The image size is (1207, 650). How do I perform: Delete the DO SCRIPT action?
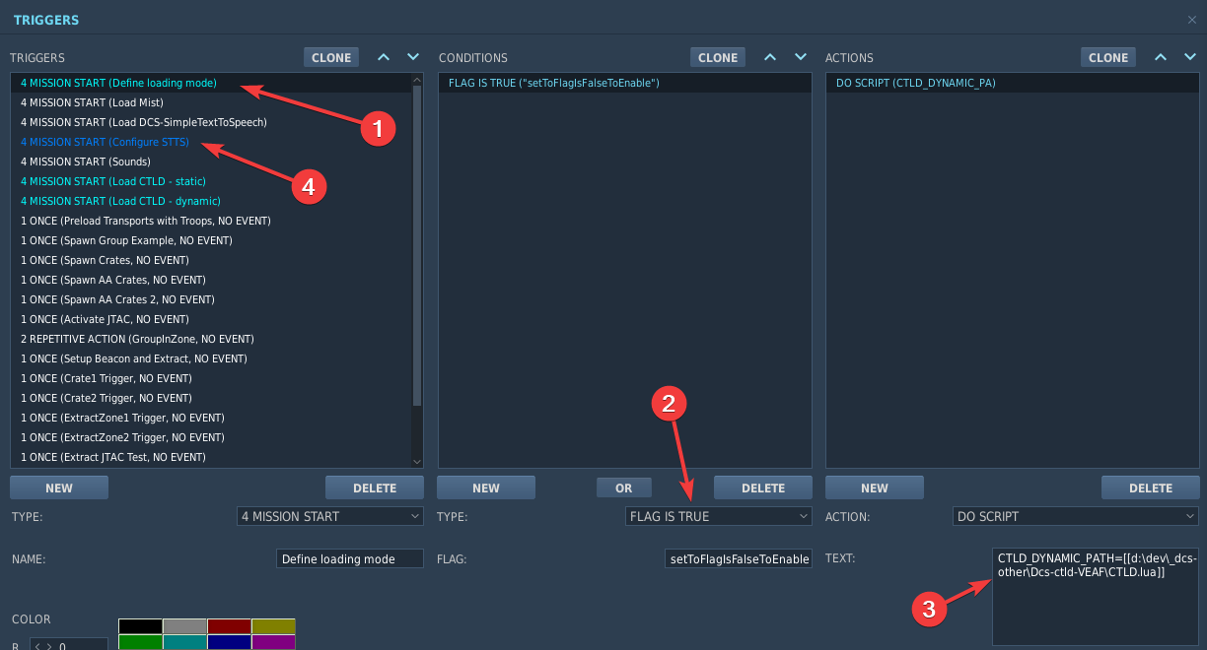click(1150, 487)
